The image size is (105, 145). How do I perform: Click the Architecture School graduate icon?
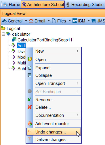(x=24, y=4)
